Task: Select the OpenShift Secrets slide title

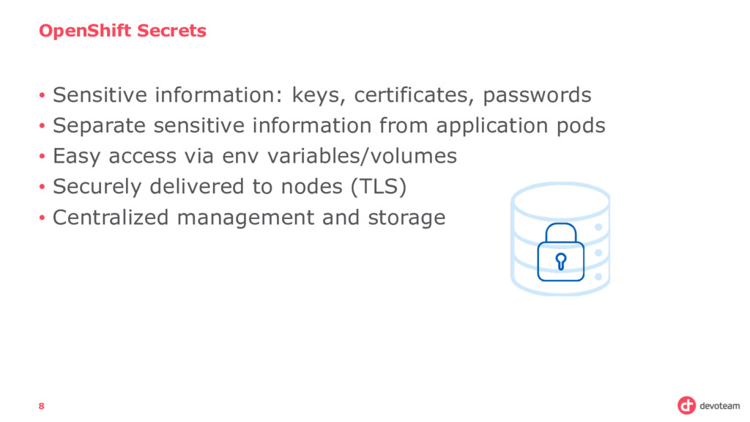Action: coord(122,31)
